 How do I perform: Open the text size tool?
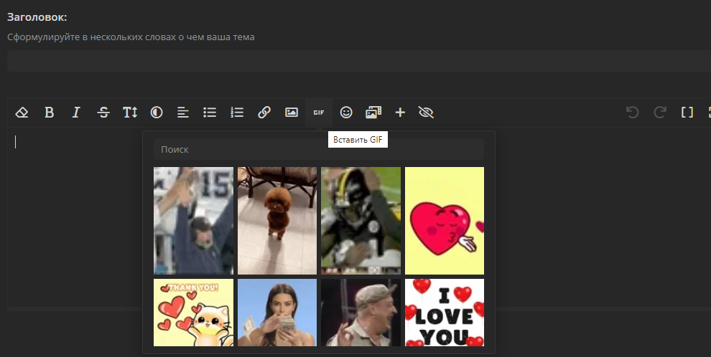(x=130, y=113)
